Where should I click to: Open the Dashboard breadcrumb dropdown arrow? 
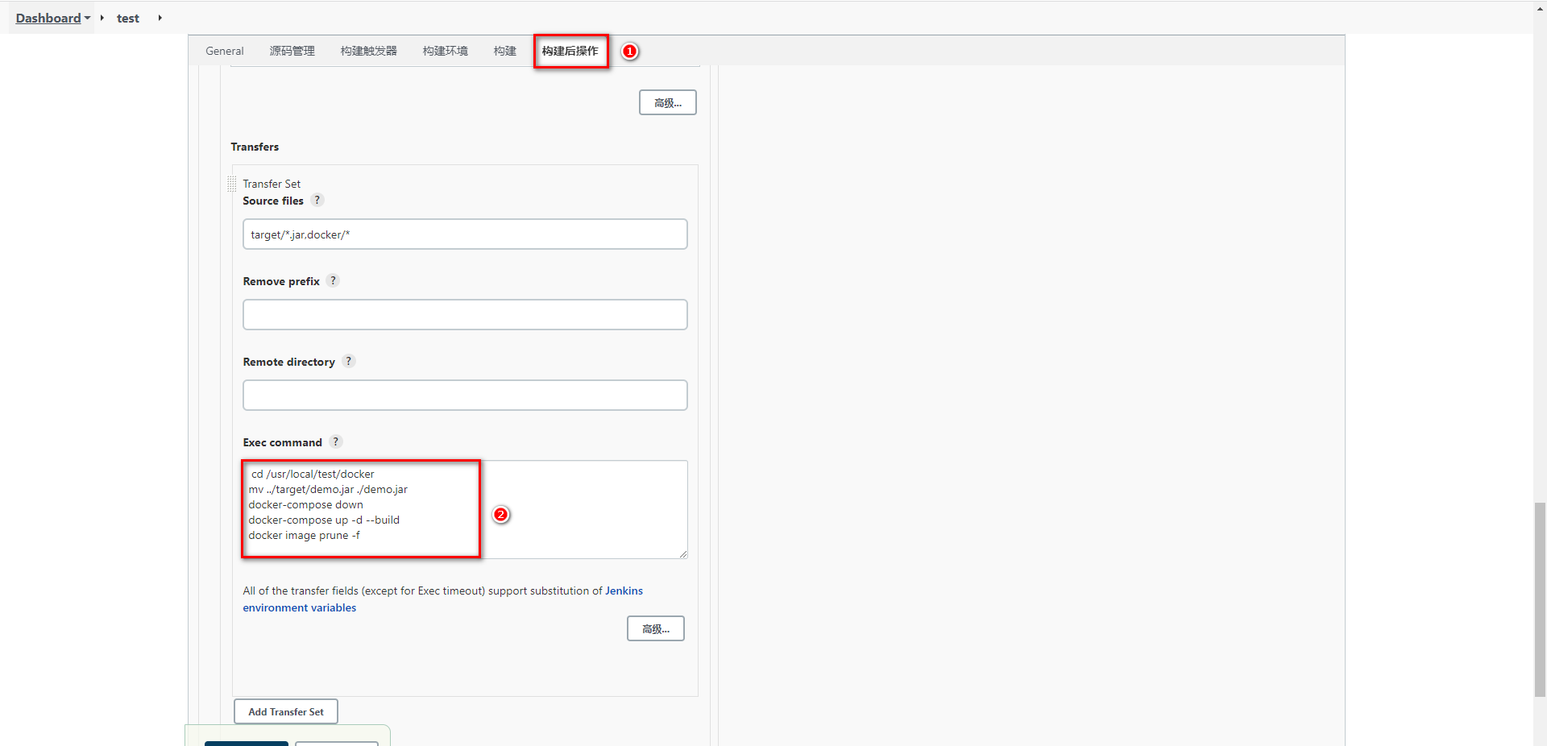(87, 18)
